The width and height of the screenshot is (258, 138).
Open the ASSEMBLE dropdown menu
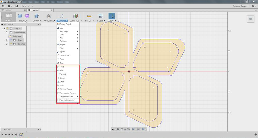coord(49,21)
